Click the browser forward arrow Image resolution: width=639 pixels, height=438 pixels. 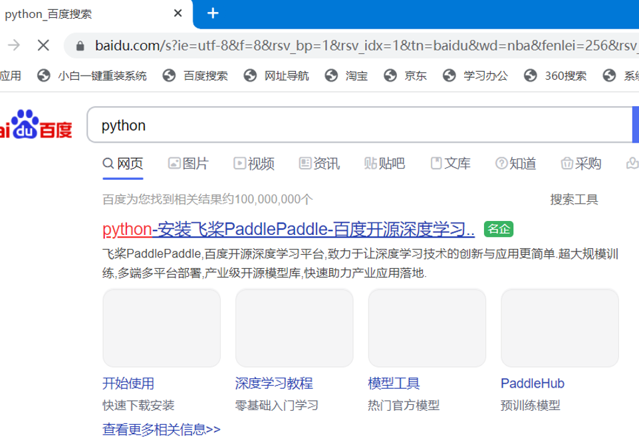[x=14, y=44]
